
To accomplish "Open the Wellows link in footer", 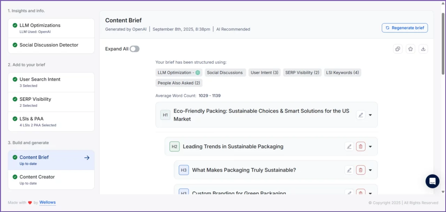I will (x=47, y=202).
